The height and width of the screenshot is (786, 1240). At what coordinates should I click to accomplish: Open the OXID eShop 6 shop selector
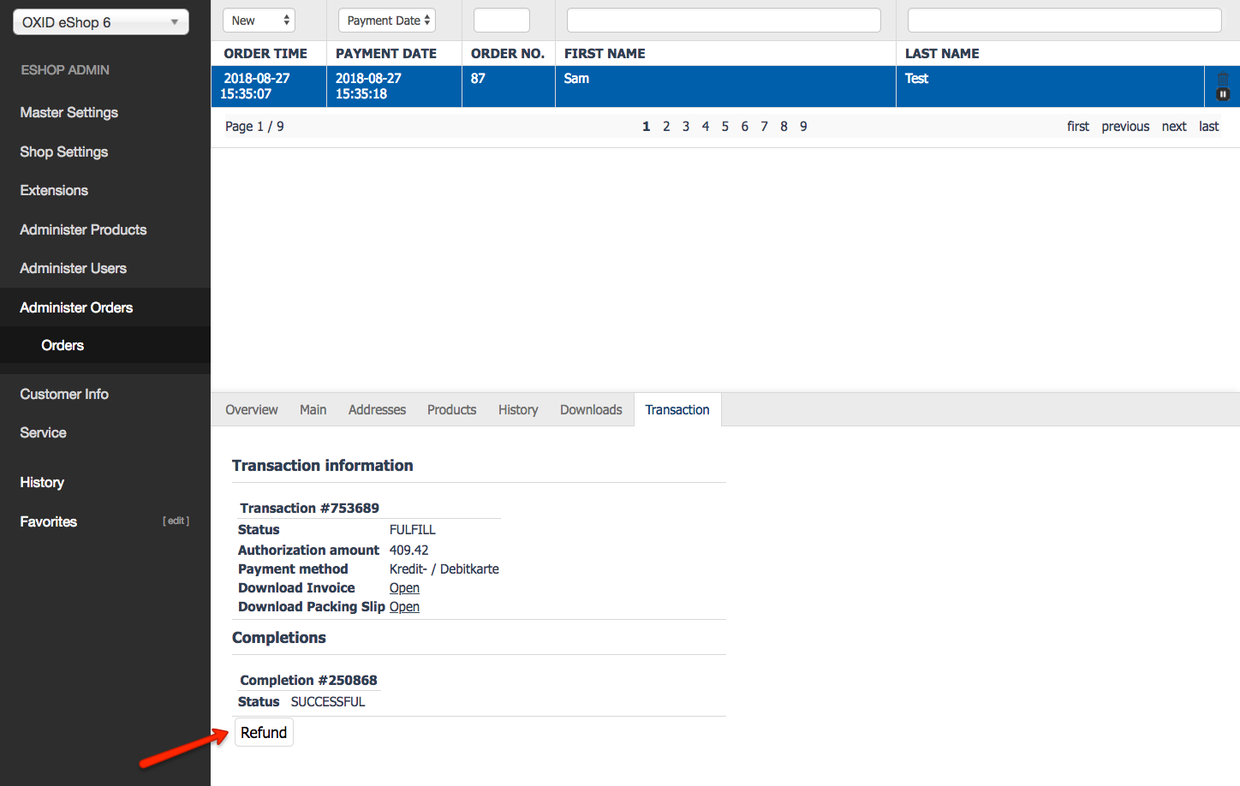coord(99,21)
